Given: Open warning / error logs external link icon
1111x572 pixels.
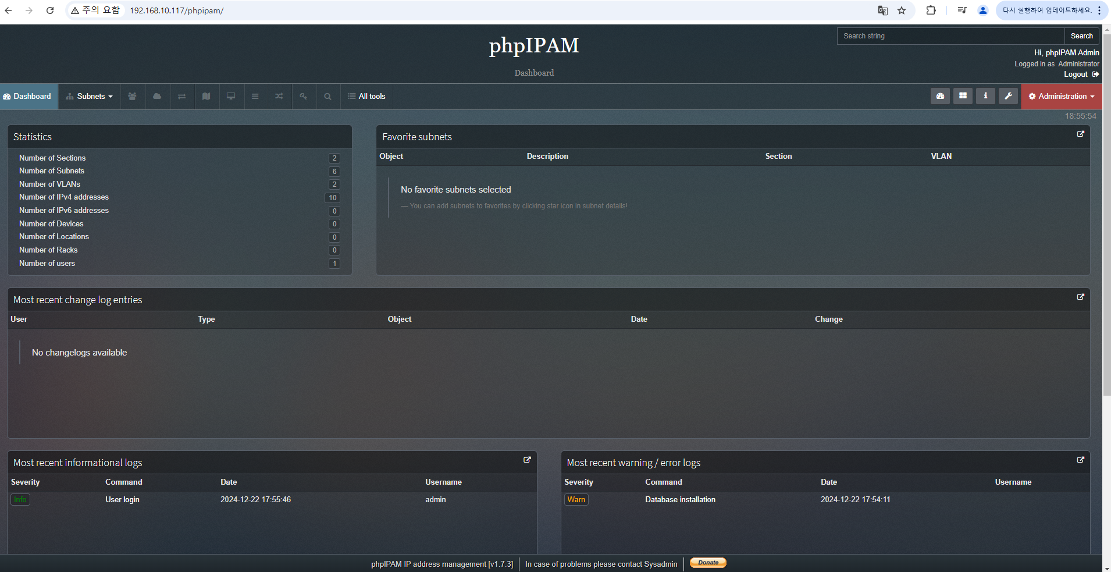Looking at the screenshot, I should (1081, 460).
